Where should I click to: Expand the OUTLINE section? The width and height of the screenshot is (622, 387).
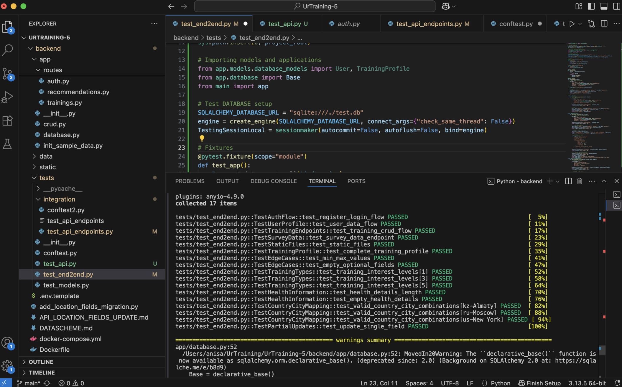[41, 362]
